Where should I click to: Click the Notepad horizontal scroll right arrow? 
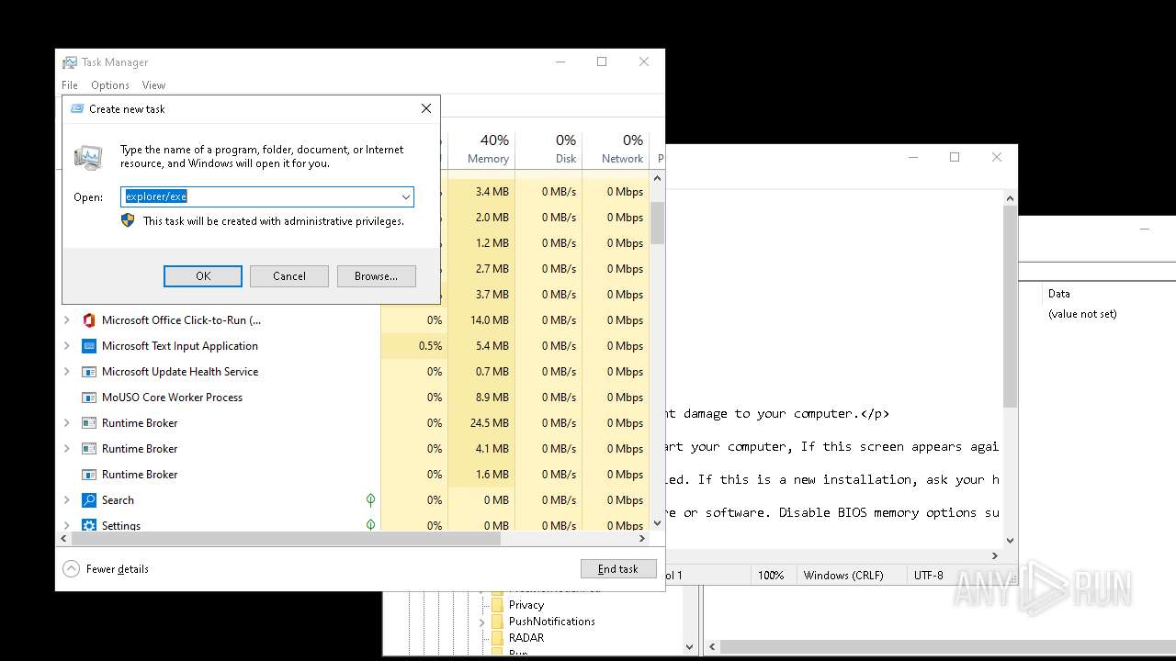point(994,555)
